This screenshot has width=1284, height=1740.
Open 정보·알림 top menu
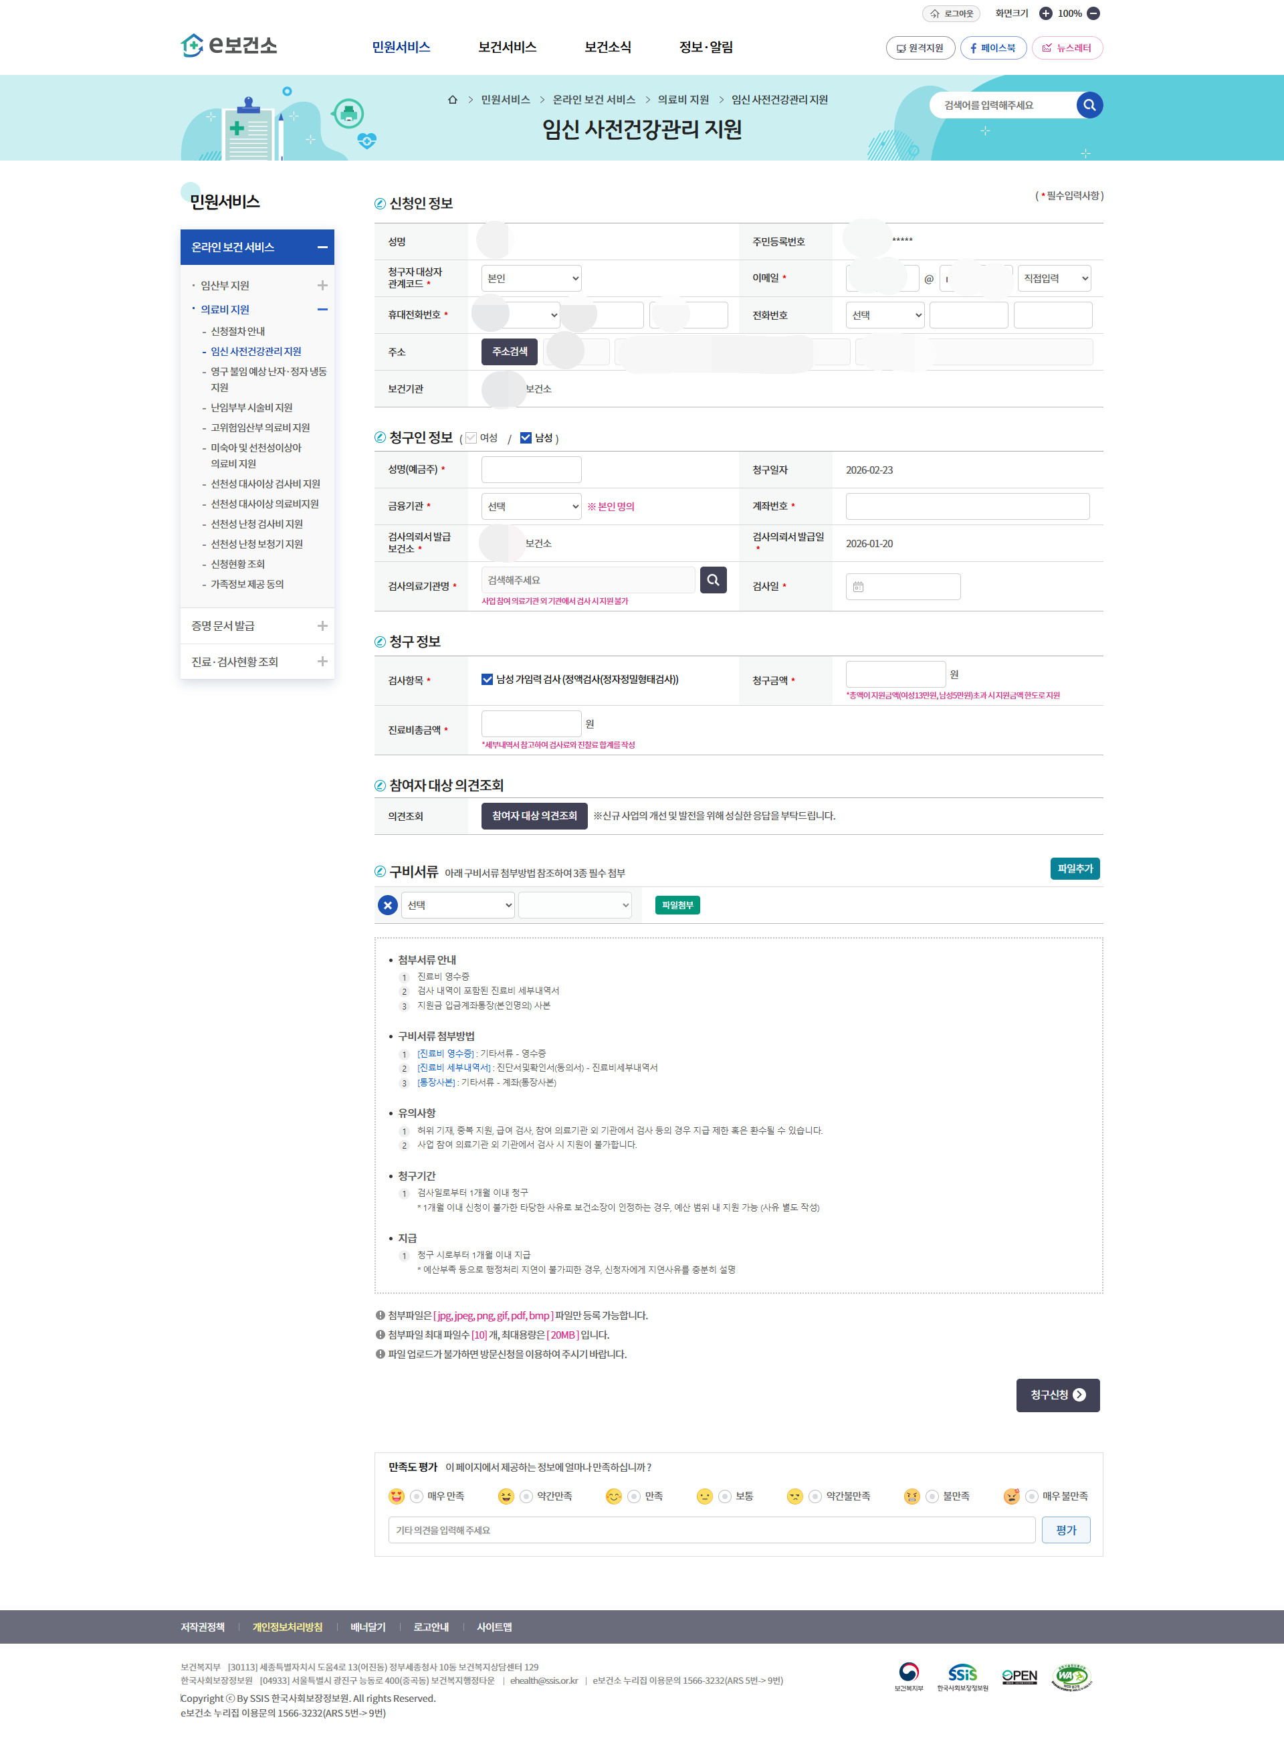(705, 47)
